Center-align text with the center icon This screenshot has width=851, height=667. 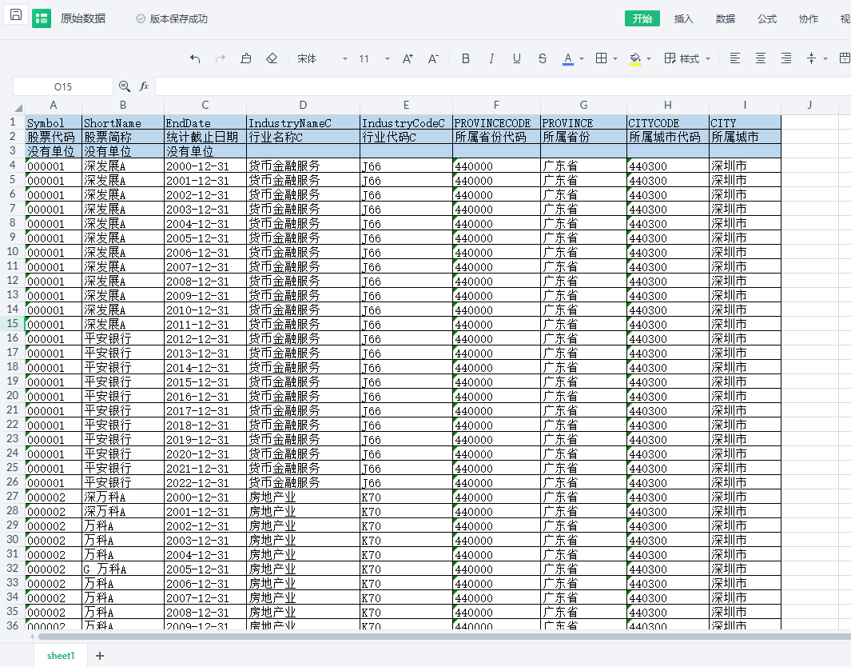tap(761, 58)
